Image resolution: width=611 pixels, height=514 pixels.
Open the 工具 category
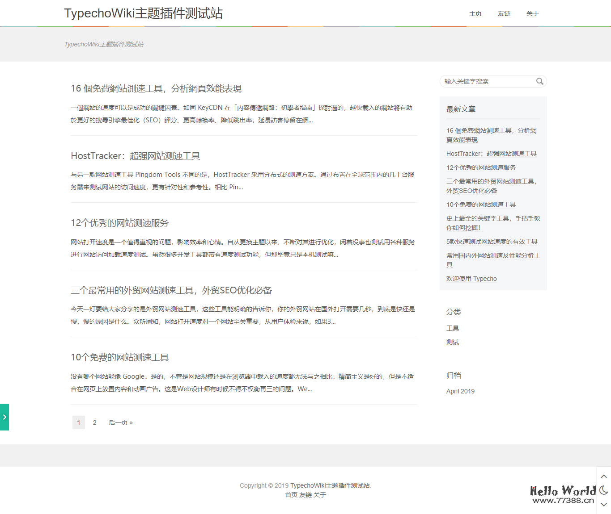click(453, 328)
